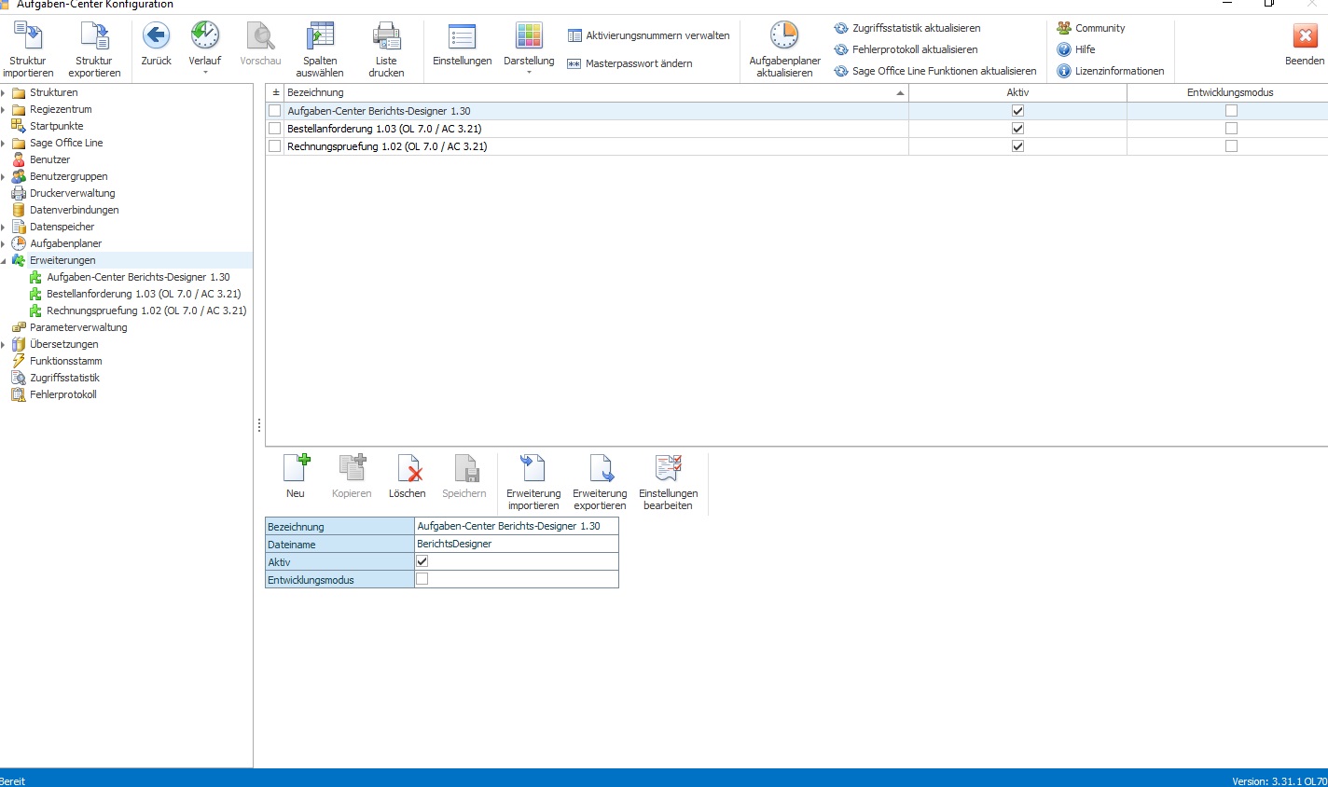Image resolution: width=1328 pixels, height=787 pixels.
Task: Show Lizenzinformationen
Action: 1111,71
